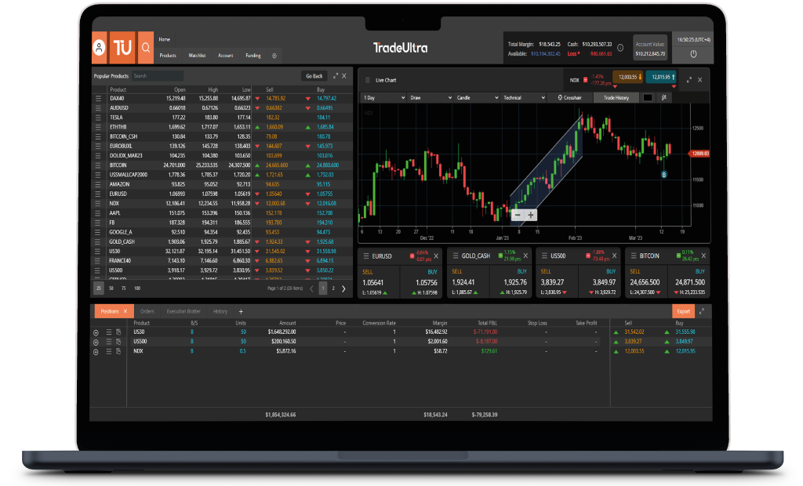
Task: Zoom out chart with minus button
Action: click(x=518, y=215)
